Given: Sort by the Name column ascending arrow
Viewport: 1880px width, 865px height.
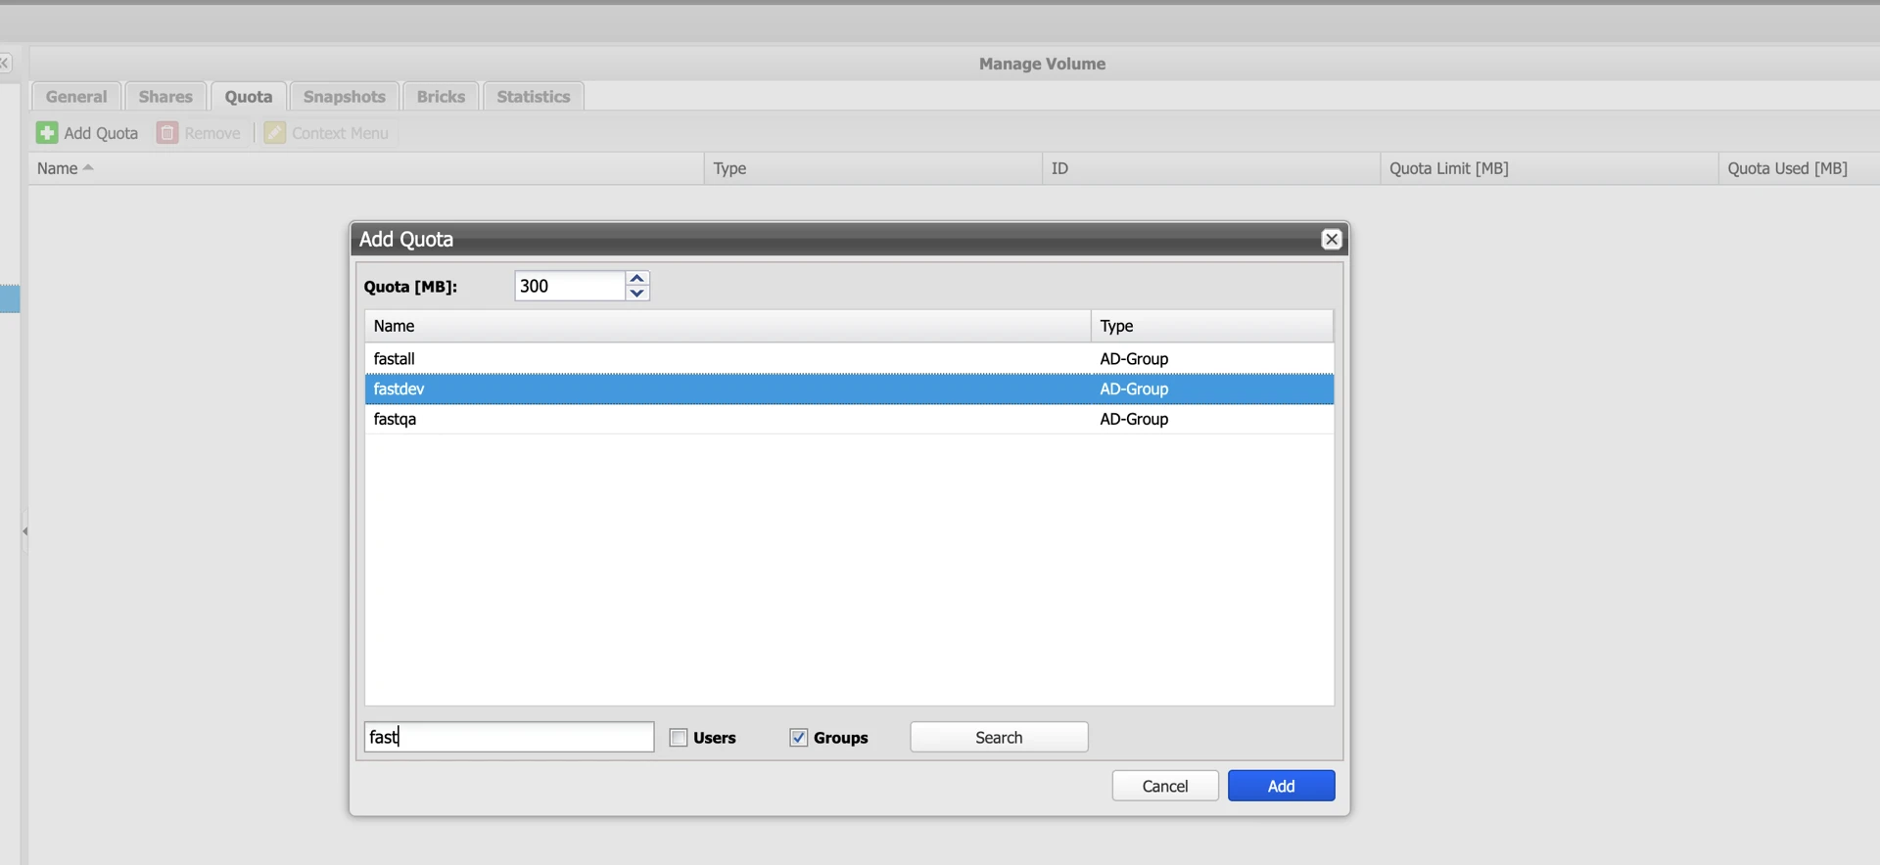Looking at the screenshot, I should pyautogui.click(x=88, y=168).
